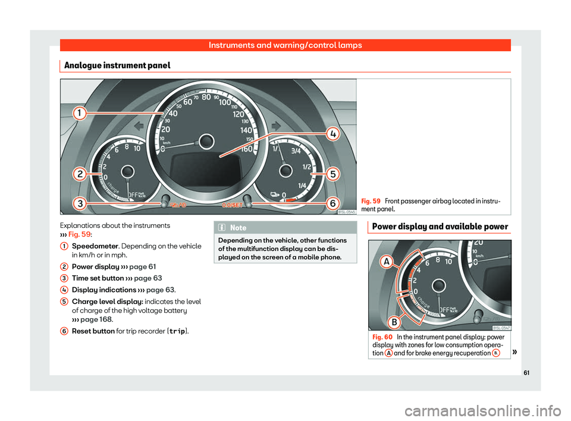This screenshot has width=571, height=421.
Task: Follow the 'page 168' link for Charge level display
Action: click(x=96, y=320)
